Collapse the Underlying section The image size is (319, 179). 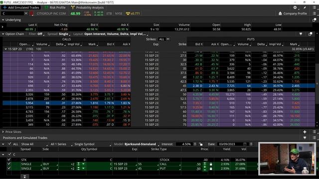tap(3, 20)
